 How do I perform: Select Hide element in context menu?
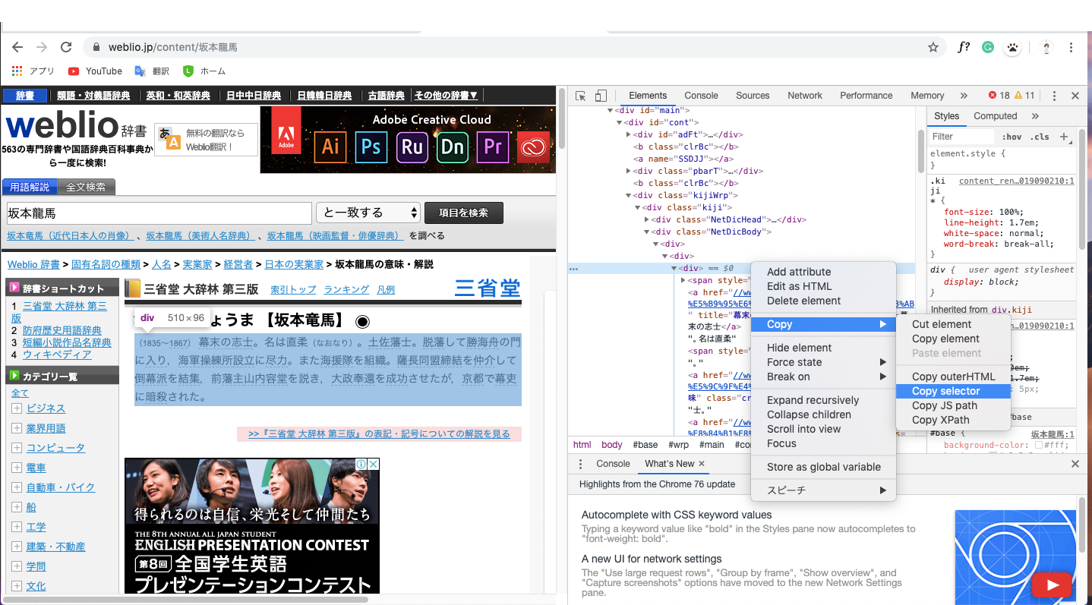(823, 348)
